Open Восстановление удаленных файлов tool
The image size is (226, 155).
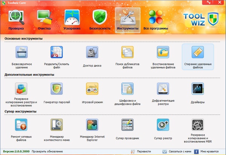[x=163, y=53]
